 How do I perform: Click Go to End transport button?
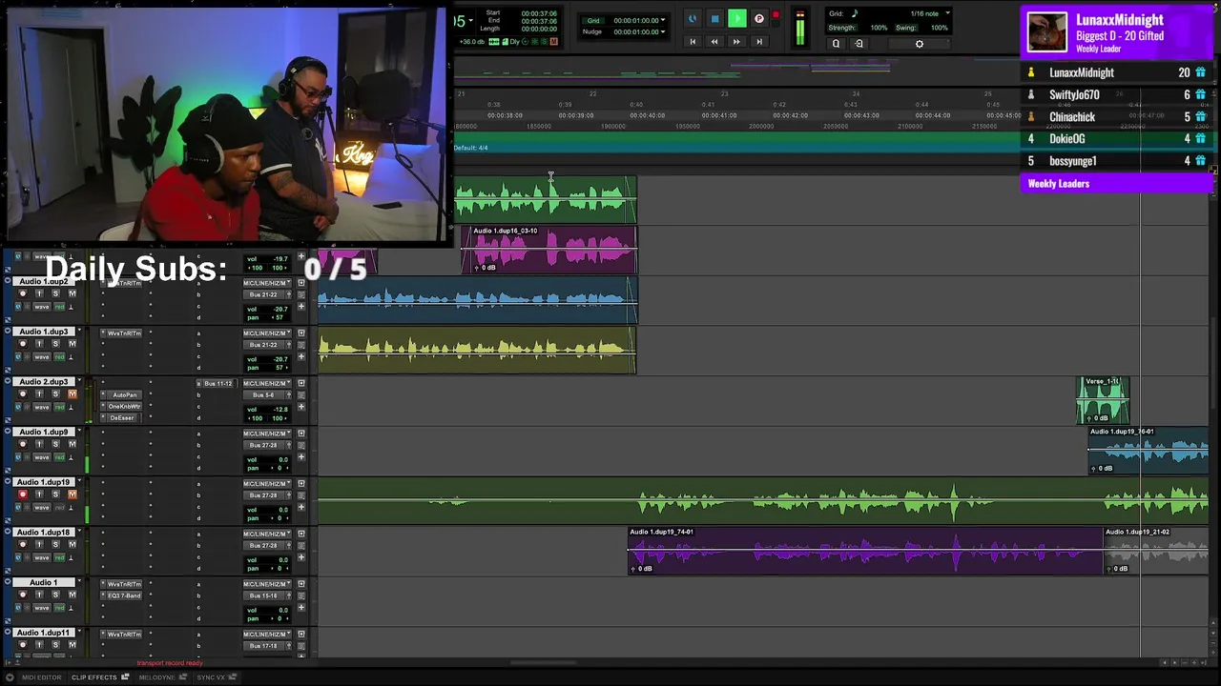[x=758, y=42]
